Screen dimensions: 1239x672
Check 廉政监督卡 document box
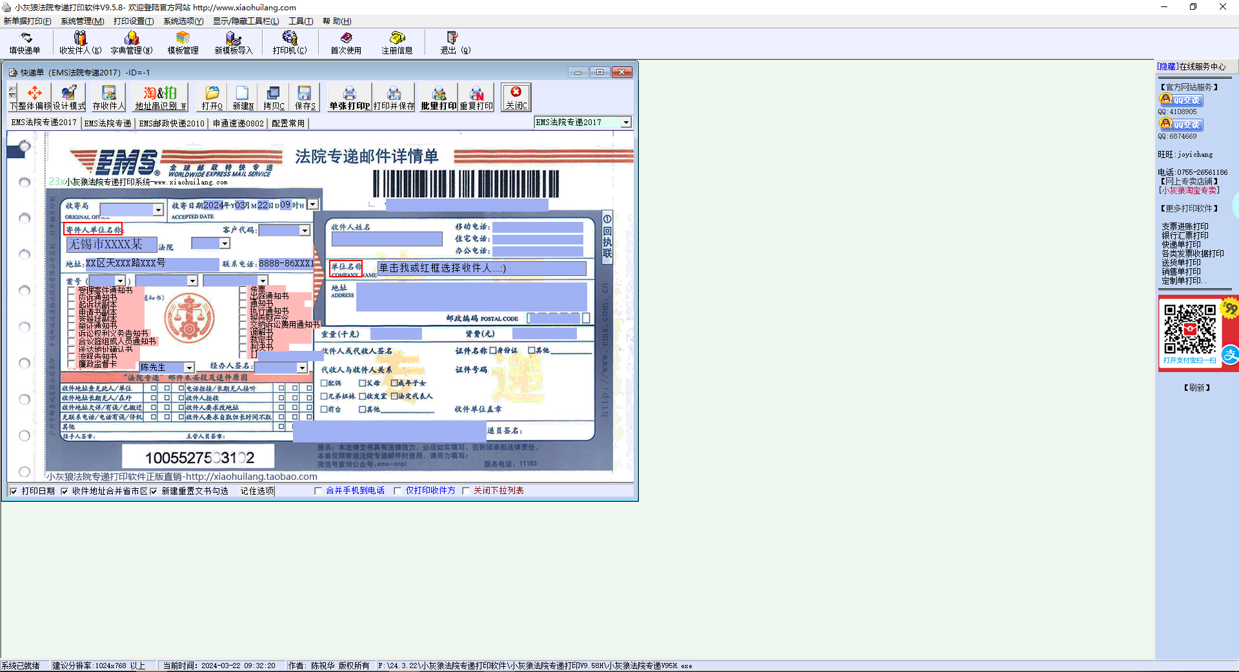72,364
